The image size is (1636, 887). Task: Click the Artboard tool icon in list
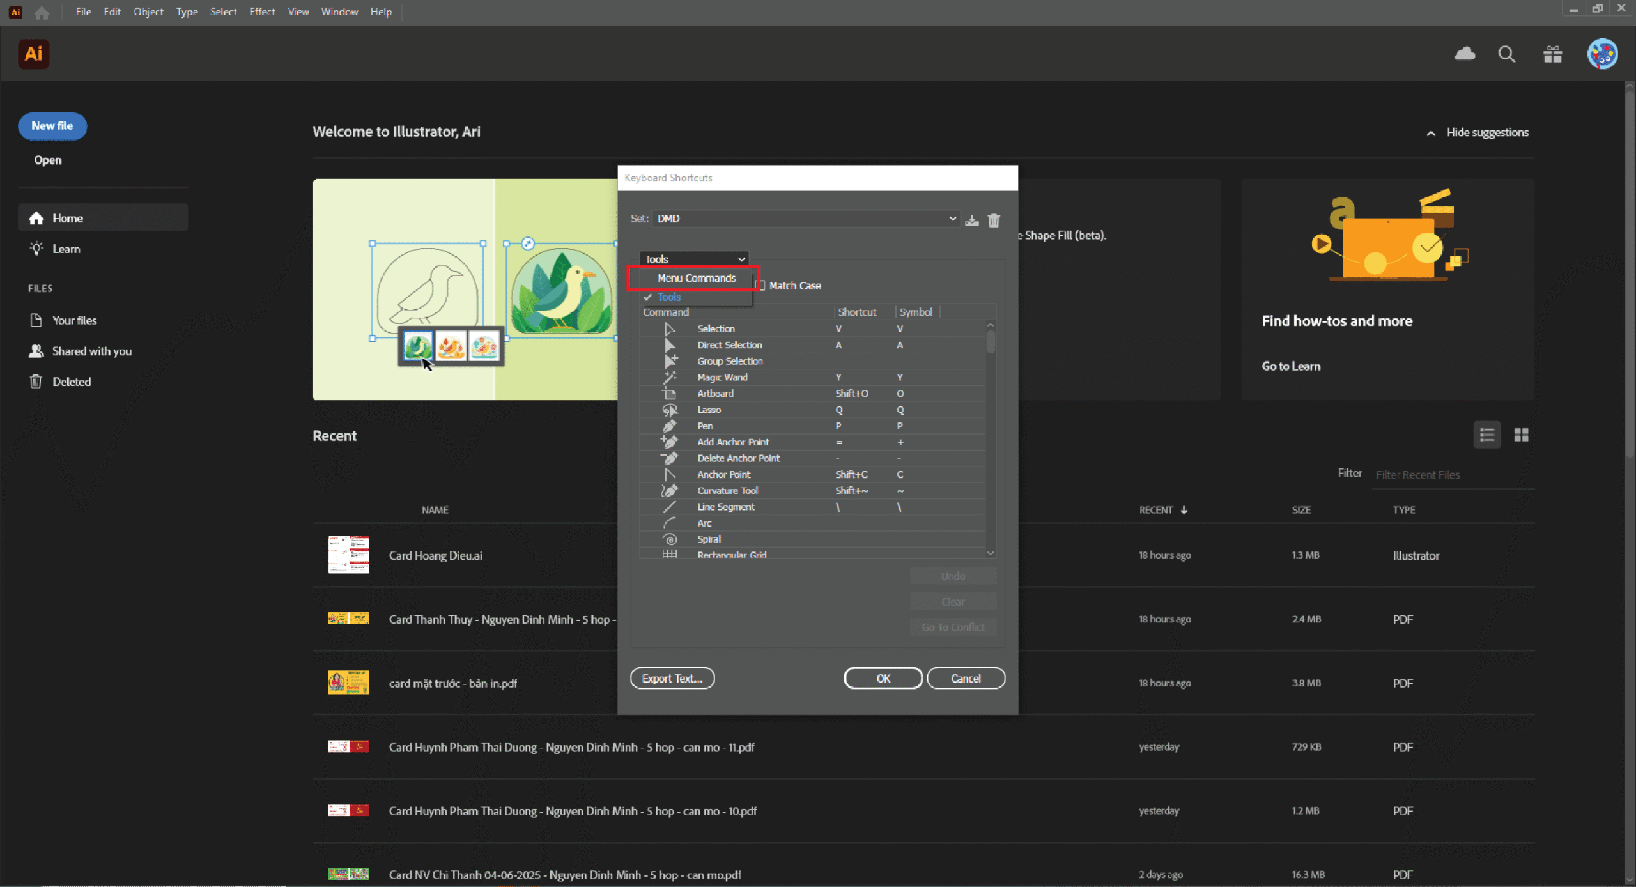coord(669,393)
